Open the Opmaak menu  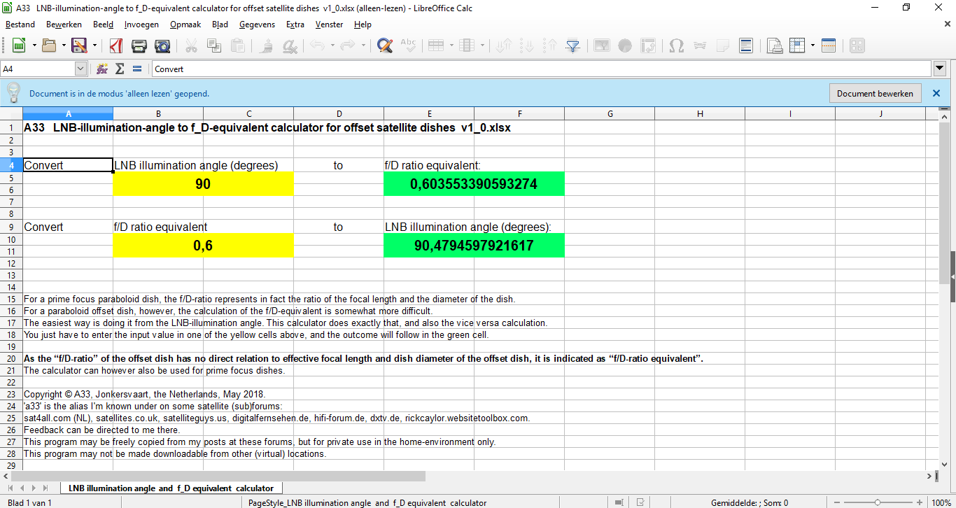click(x=185, y=24)
